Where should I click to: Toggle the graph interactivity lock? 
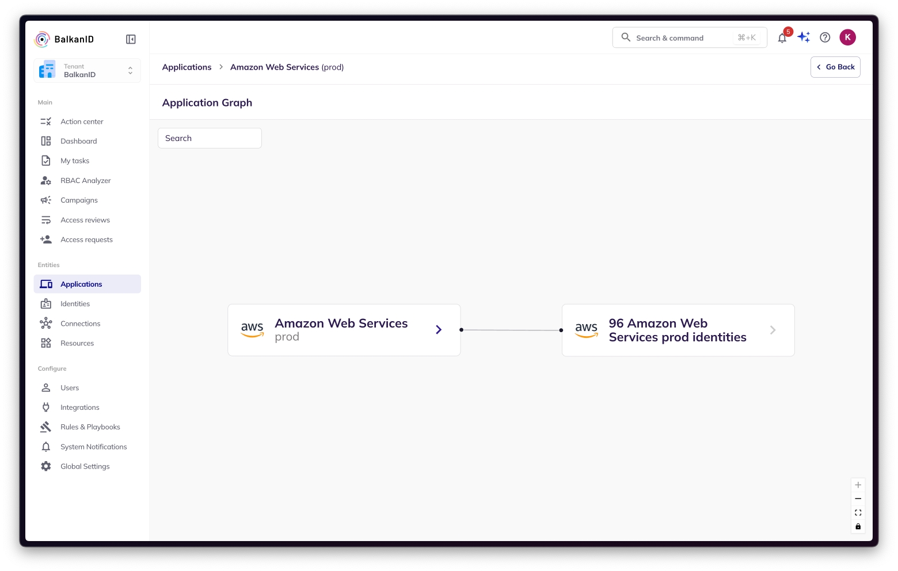coord(858,527)
